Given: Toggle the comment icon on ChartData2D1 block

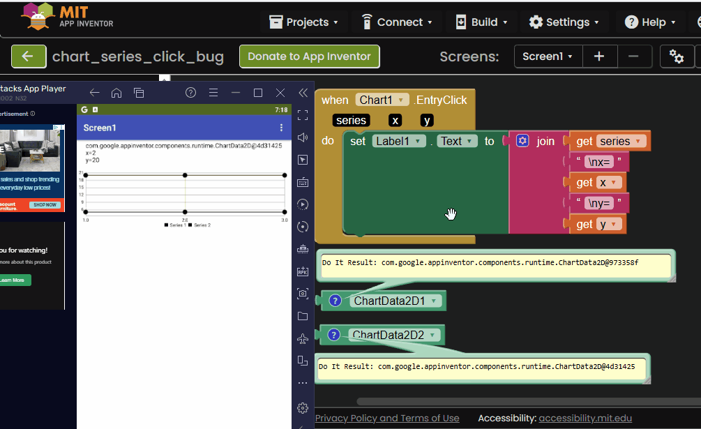Looking at the screenshot, I should click(x=335, y=301).
